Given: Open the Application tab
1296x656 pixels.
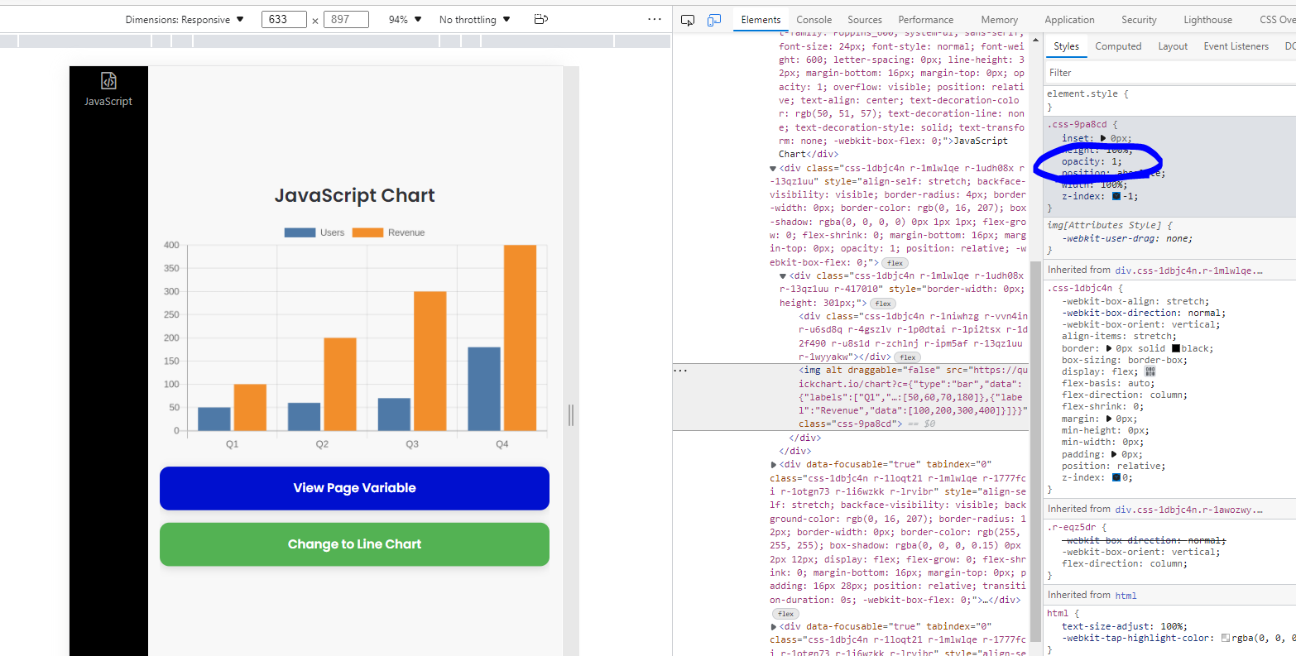Looking at the screenshot, I should point(1069,20).
